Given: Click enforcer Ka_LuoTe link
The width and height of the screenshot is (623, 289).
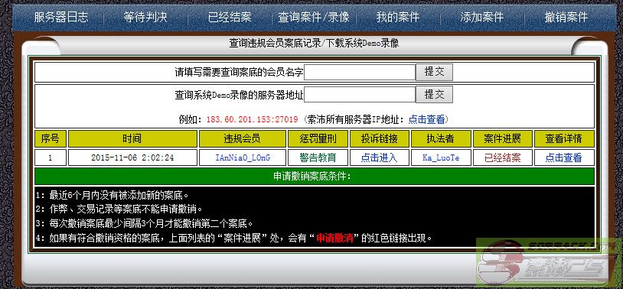Looking at the screenshot, I should [x=441, y=157].
